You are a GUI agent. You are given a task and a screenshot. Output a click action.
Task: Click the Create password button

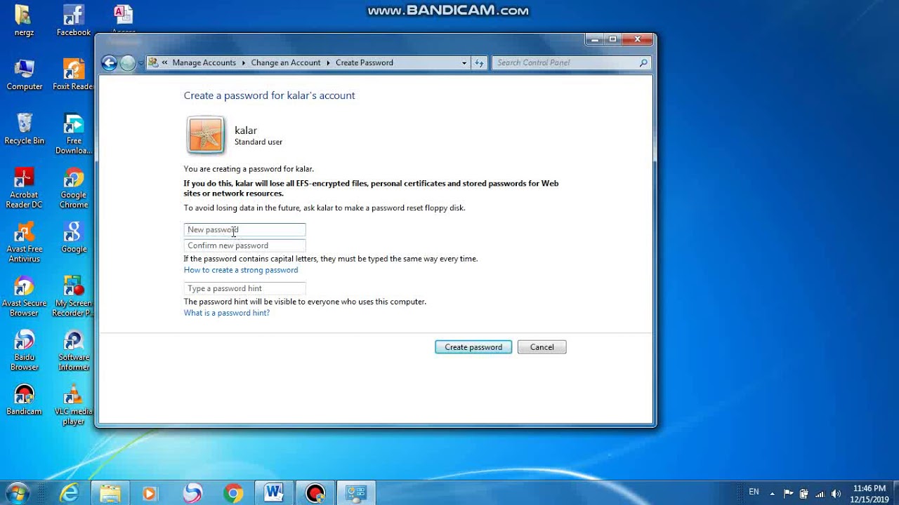473,347
